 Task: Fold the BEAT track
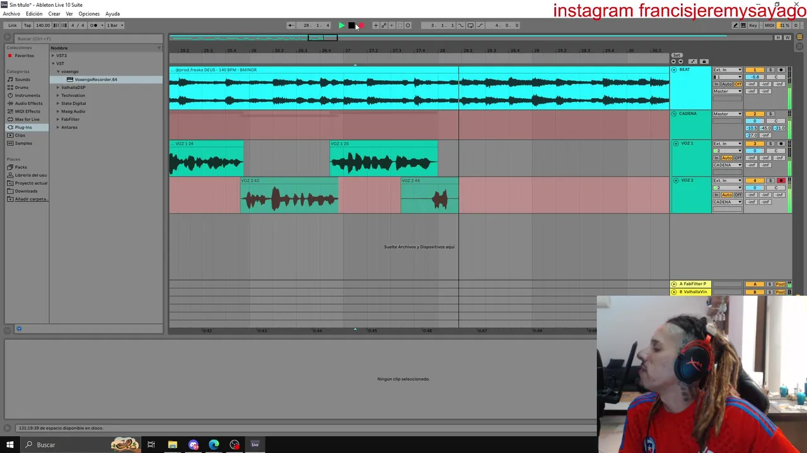[x=674, y=70]
